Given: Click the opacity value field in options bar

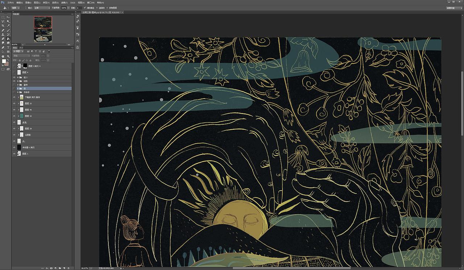Looking at the screenshot, I should pos(64,8).
